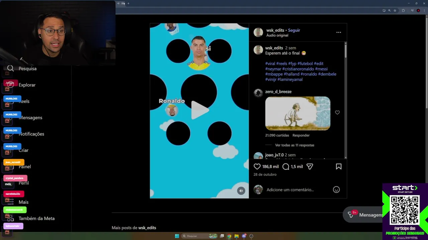
Task: Open joao_jv7.0 commenter profile
Action: [x=274, y=155]
